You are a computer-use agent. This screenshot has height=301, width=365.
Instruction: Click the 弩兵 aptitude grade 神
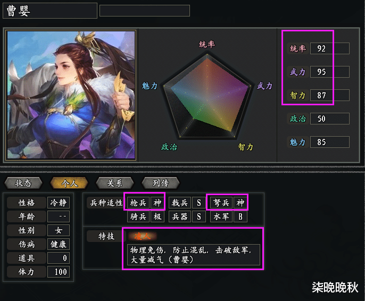(240, 203)
